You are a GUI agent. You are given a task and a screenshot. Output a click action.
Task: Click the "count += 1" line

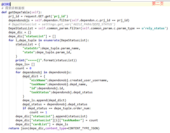38,112
